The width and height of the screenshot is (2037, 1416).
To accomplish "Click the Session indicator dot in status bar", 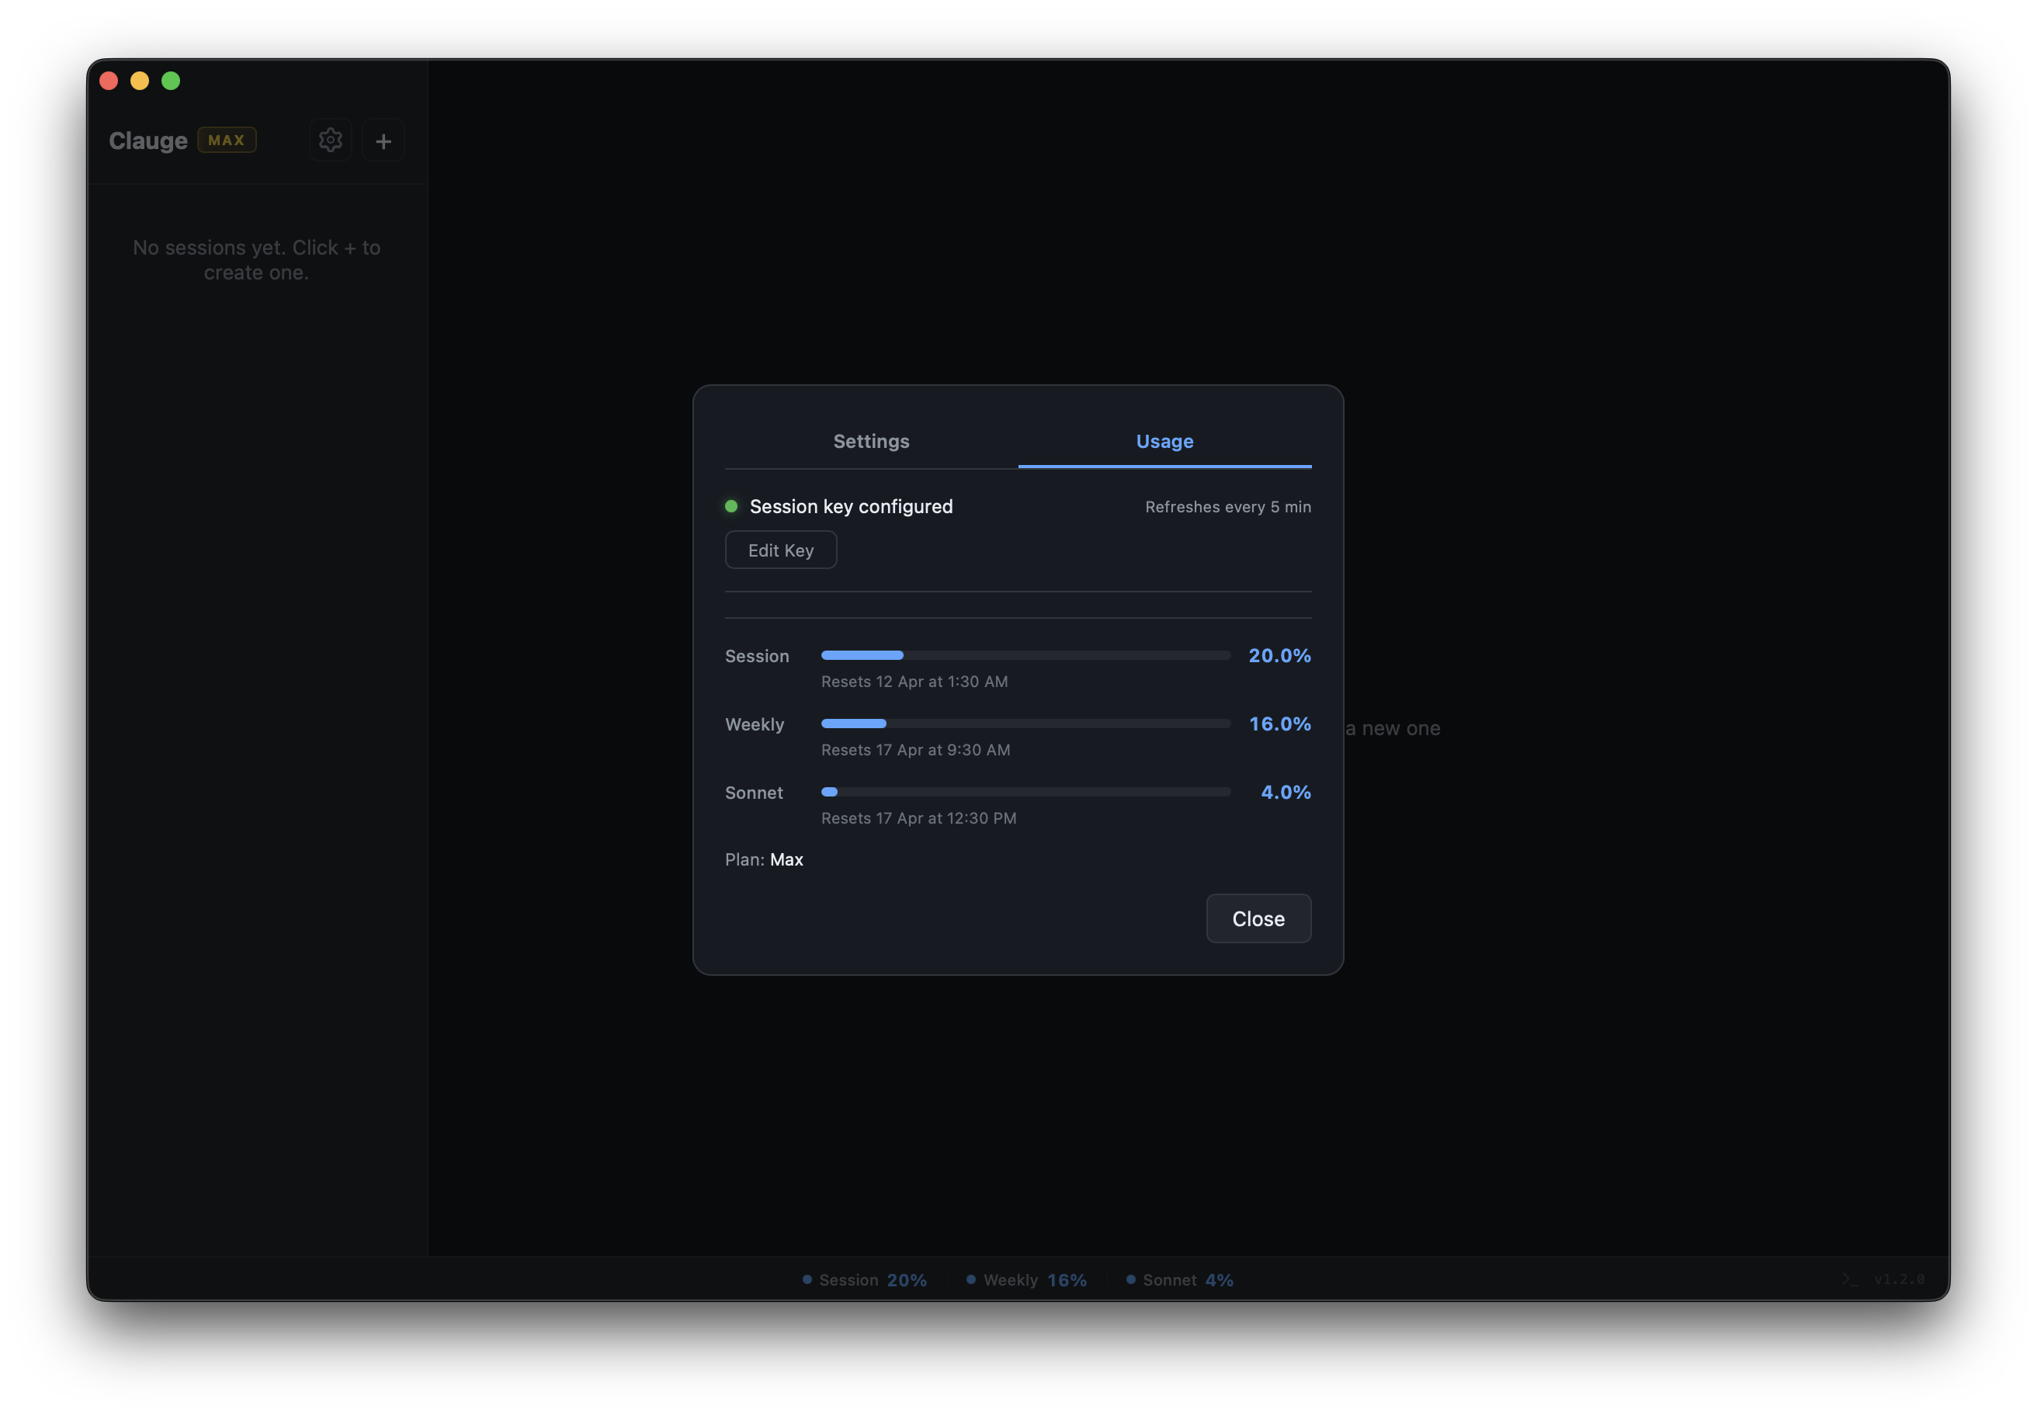I will tap(807, 1279).
